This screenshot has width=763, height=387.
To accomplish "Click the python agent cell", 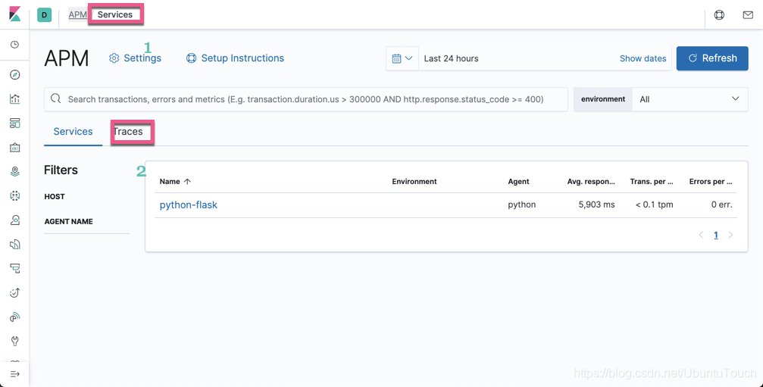I will coord(521,204).
